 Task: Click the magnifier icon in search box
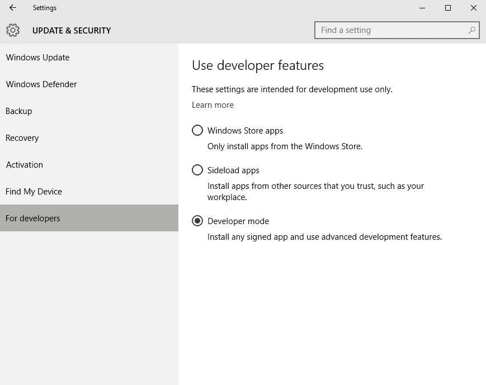473,30
